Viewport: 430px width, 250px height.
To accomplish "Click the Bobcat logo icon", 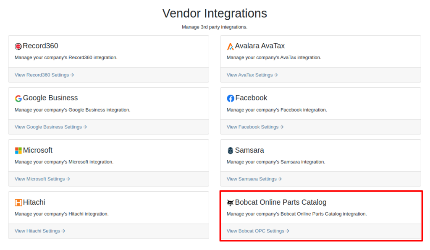I will pos(231,202).
